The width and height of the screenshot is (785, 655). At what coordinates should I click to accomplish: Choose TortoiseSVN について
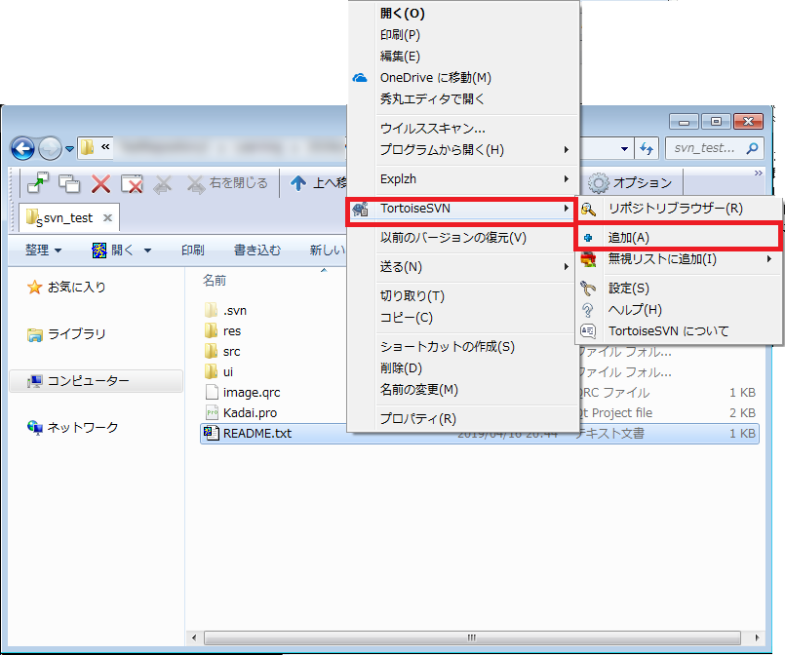click(x=679, y=331)
